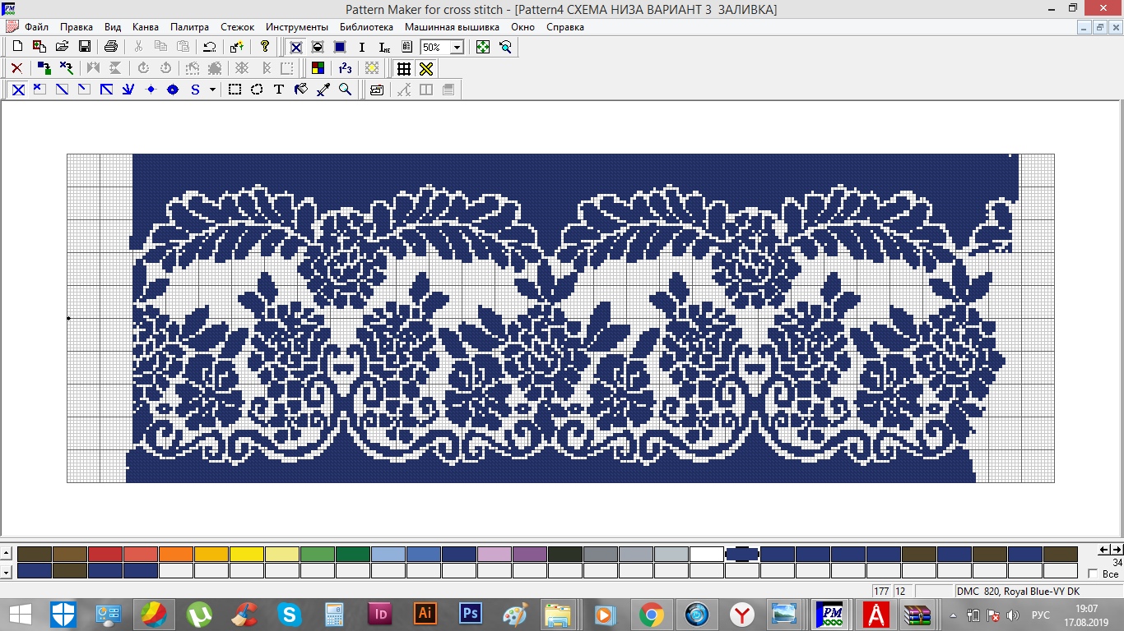Pick the text tool
1124x631 pixels.
point(279,90)
